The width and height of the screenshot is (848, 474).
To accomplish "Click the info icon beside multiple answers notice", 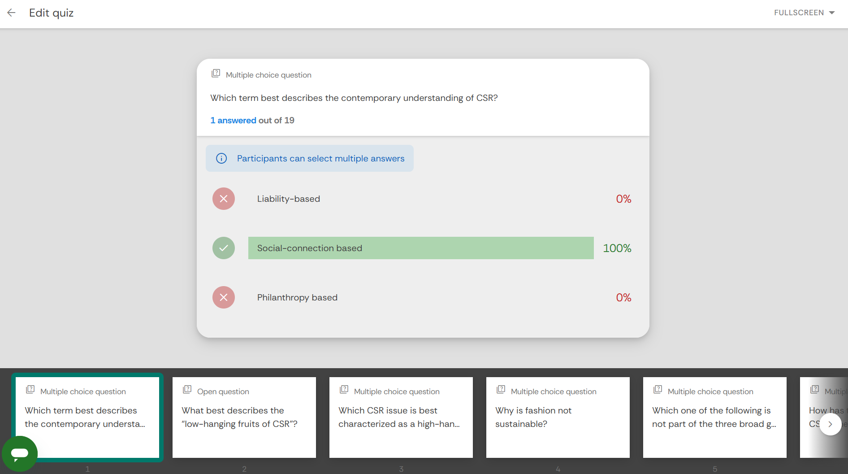I will [x=221, y=158].
